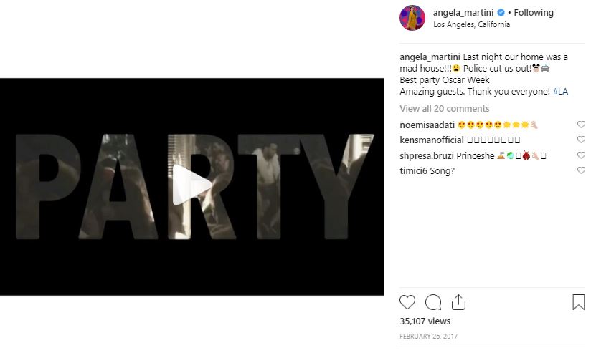This screenshot has width=596, height=353.
Task: Open noemisaadati's profile
Action: pos(427,125)
